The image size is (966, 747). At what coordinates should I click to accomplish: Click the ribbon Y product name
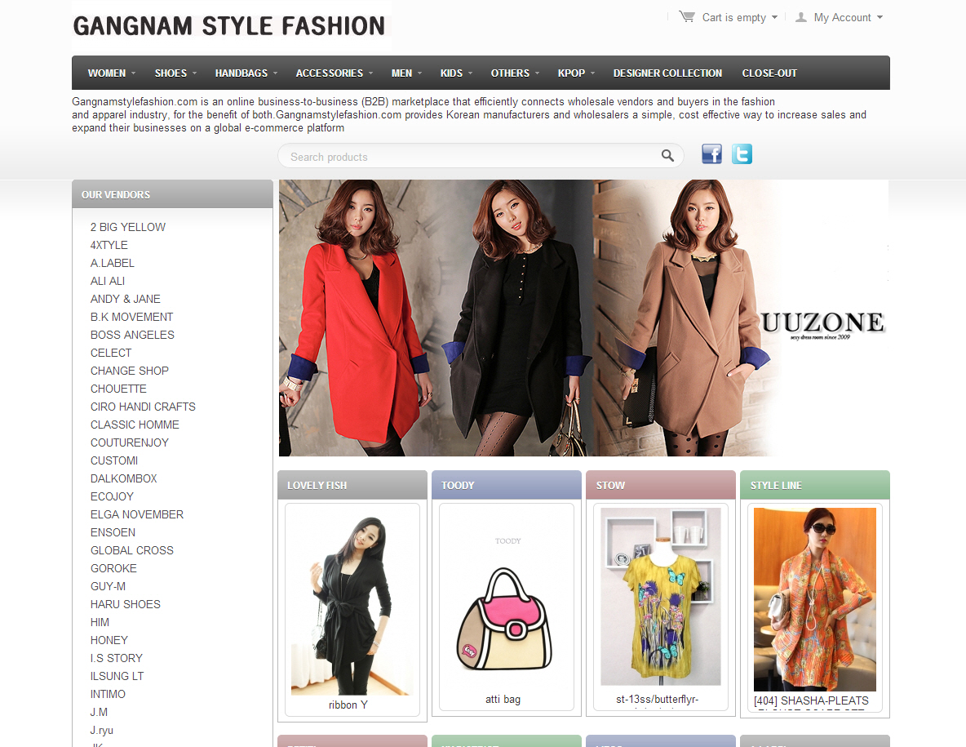coord(348,705)
